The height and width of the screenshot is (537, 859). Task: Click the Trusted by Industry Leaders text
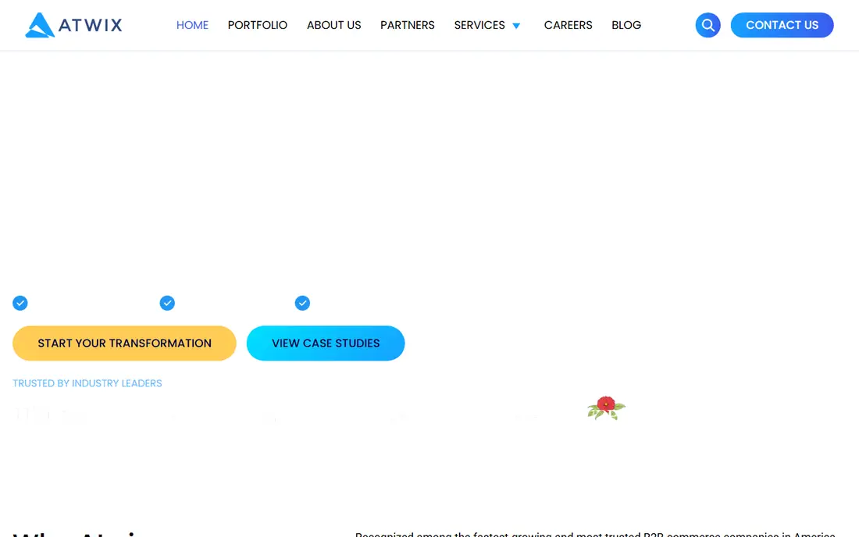click(x=87, y=383)
